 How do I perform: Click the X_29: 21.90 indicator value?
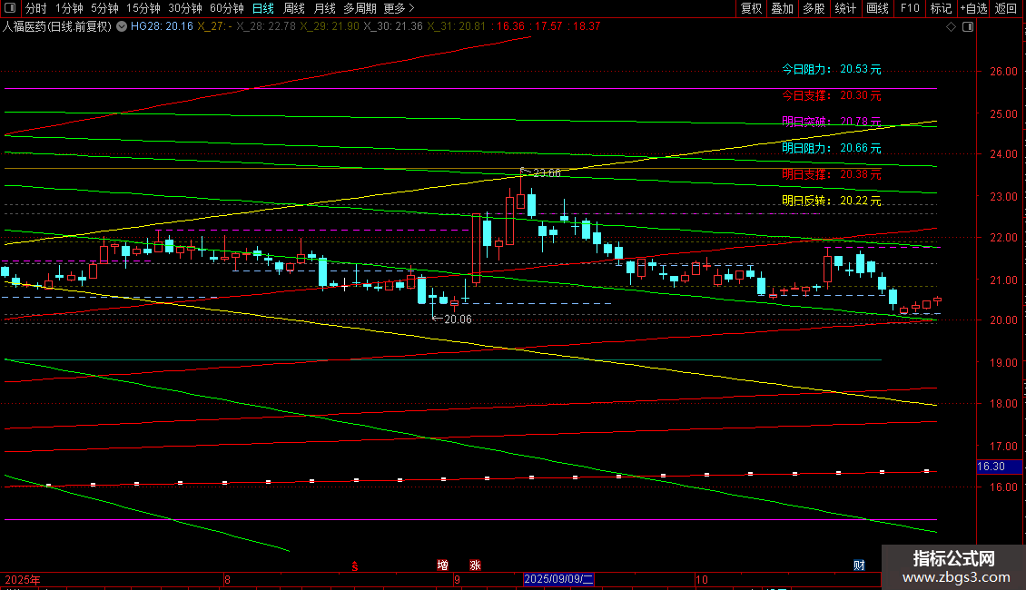(x=330, y=26)
